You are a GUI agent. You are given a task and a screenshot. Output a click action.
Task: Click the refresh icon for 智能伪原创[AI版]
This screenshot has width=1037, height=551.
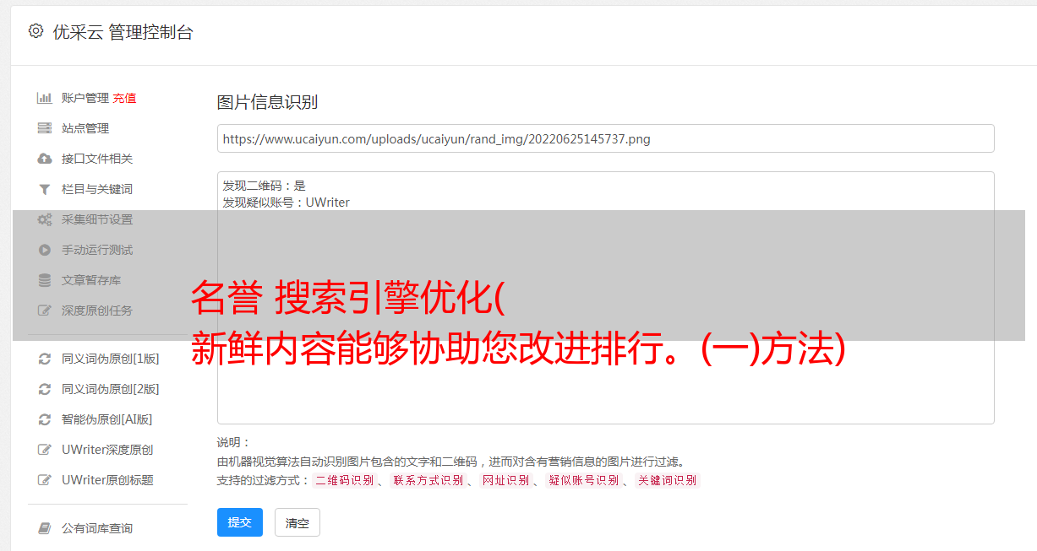coord(45,419)
